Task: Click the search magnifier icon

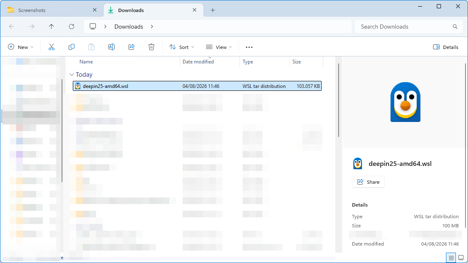Action: (x=455, y=27)
